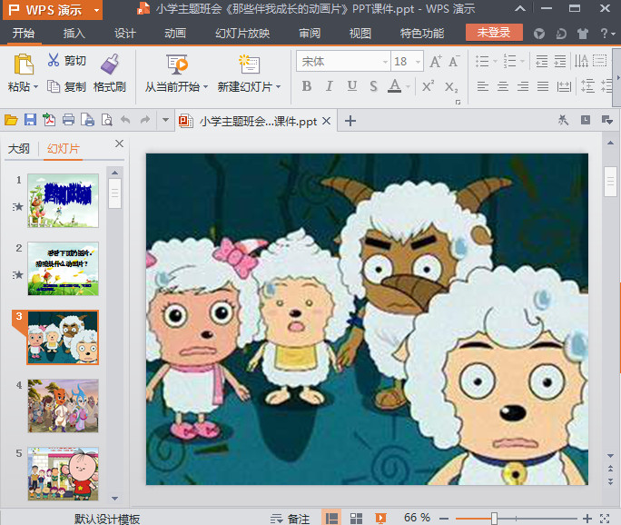Click the Print icon
621x525 pixels.
point(68,120)
